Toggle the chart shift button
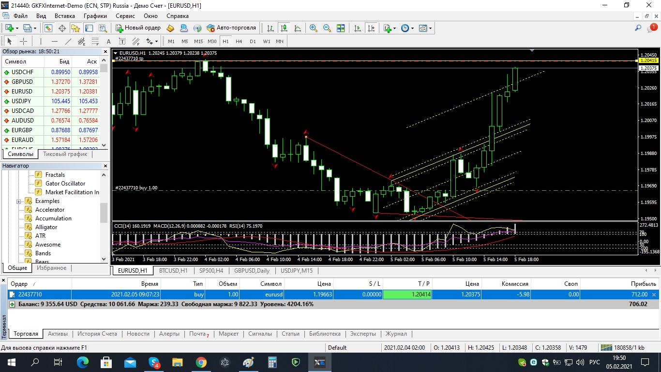 pos(371,28)
